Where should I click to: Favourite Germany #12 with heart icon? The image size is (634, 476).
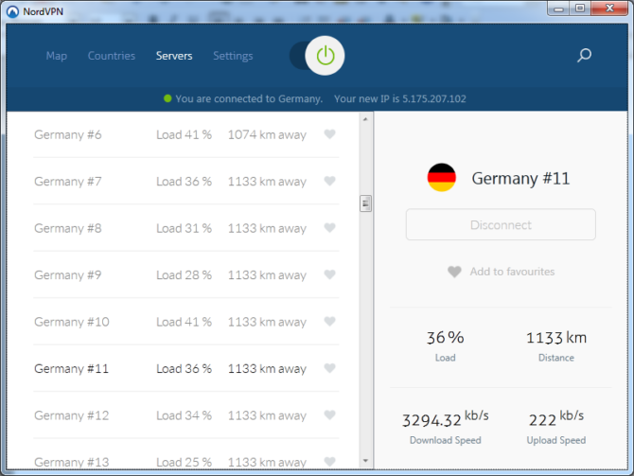coord(330,414)
